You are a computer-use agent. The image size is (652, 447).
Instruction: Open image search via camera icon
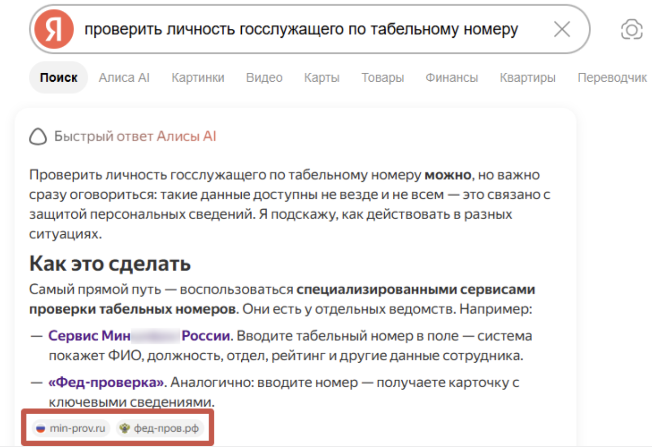631,30
